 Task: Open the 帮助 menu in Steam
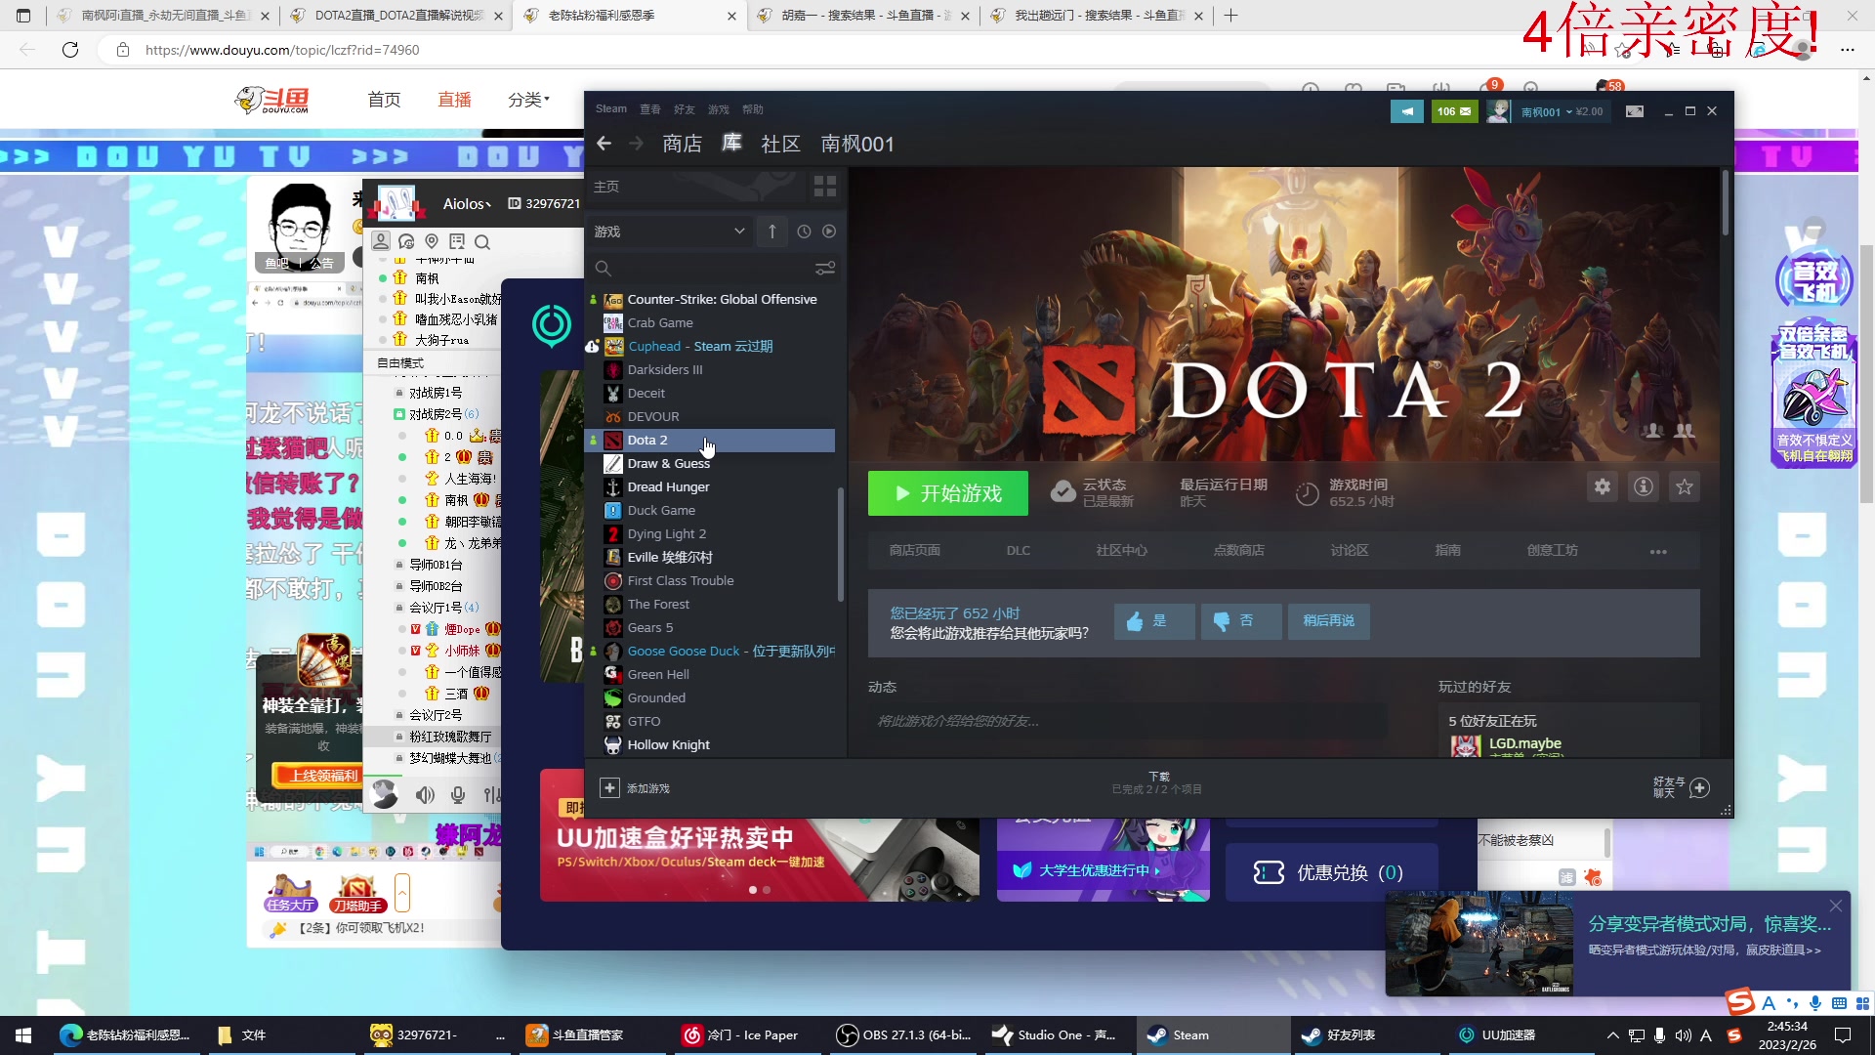click(753, 109)
